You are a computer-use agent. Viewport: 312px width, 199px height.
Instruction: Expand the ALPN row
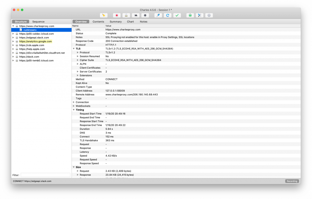(x=78, y=64)
